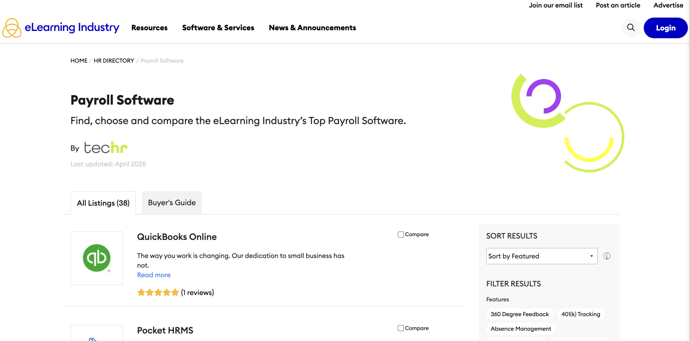This screenshot has height=341, width=690.
Task: Tick Compare checkbox for QuickBooks Online
Action: [401, 235]
